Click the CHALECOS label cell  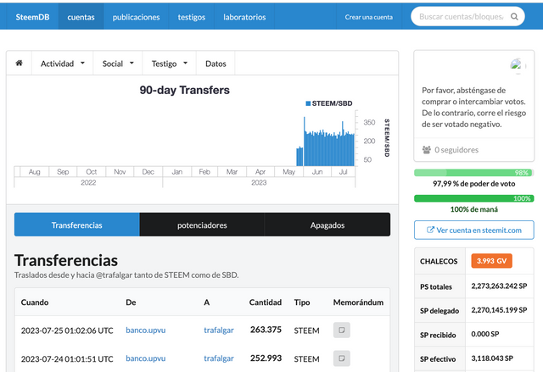click(x=439, y=261)
